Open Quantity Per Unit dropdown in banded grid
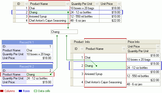 (x=158, y=51)
